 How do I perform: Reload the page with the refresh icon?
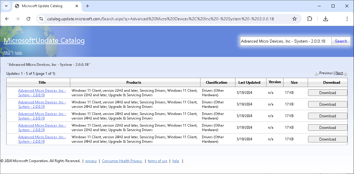28,19
